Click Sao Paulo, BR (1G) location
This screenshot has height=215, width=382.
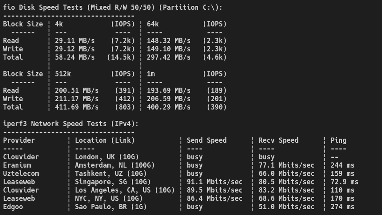tap(111, 207)
